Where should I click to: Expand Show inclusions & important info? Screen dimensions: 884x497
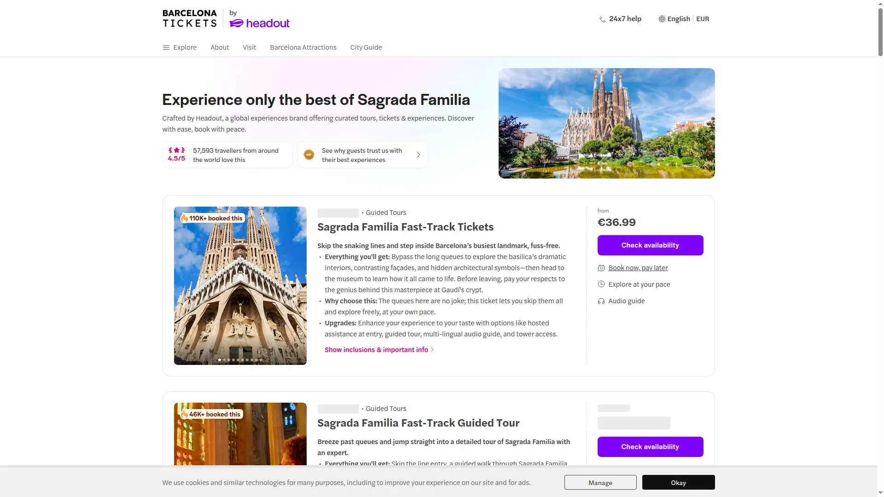[x=379, y=350]
